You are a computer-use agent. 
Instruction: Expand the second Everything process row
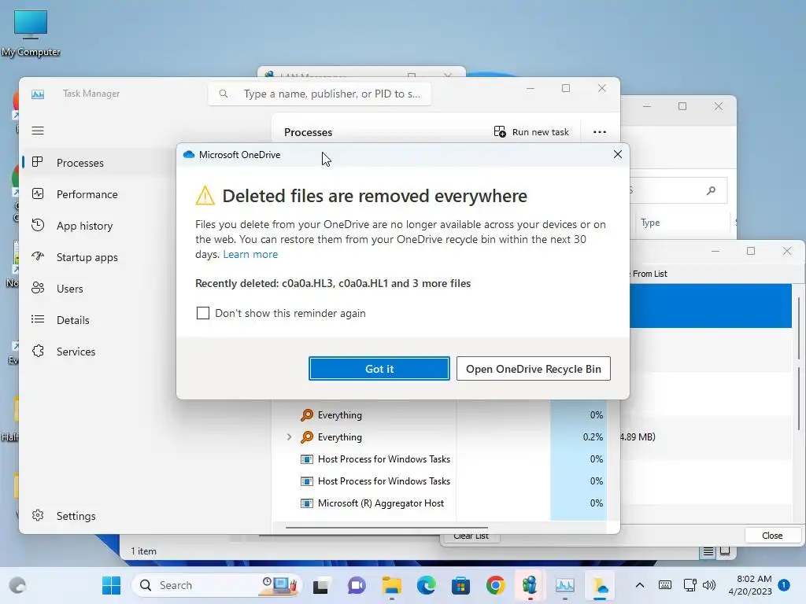[x=289, y=437]
